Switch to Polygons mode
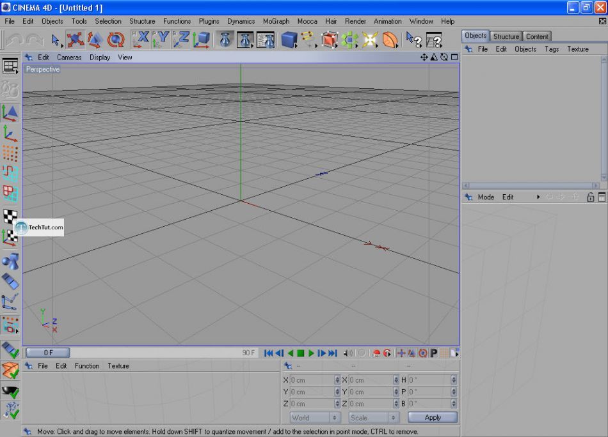The image size is (608, 437). pyautogui.click(x=10, y=193)
